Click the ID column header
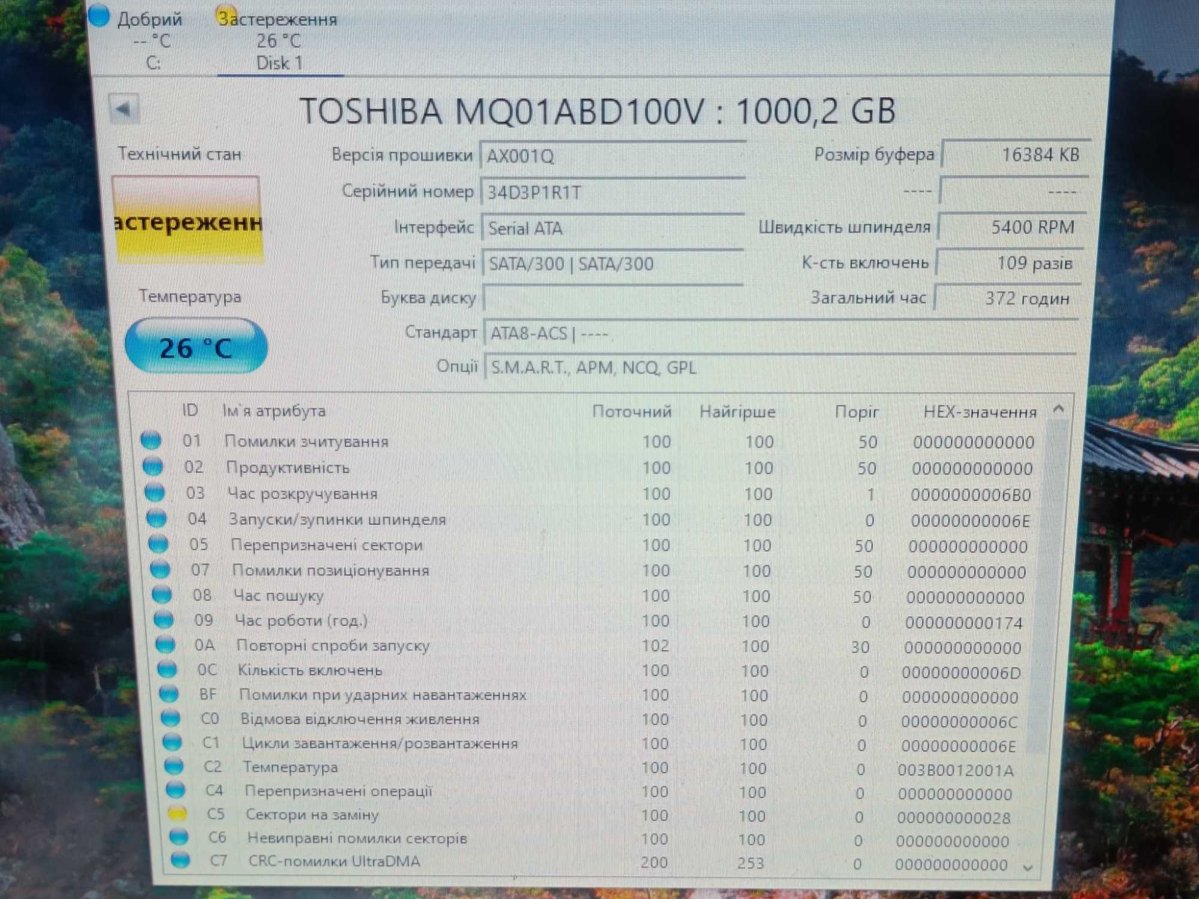 click(190, 411)
